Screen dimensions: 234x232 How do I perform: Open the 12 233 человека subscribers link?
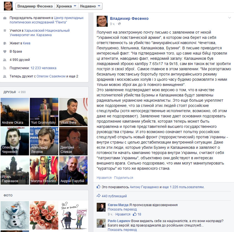43,68
